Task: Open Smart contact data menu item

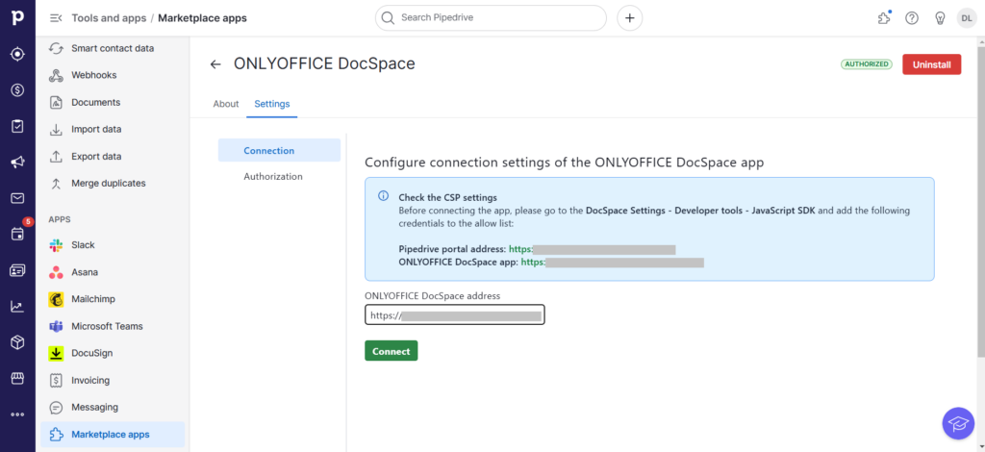Action: [113, 48]
